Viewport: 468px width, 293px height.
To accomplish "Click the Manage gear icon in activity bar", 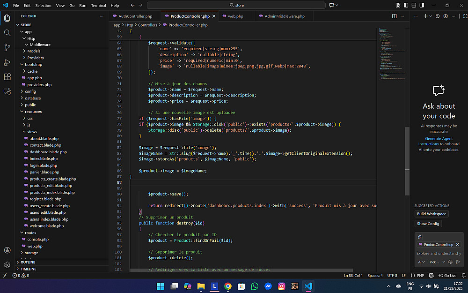I will tap(7, 265).
